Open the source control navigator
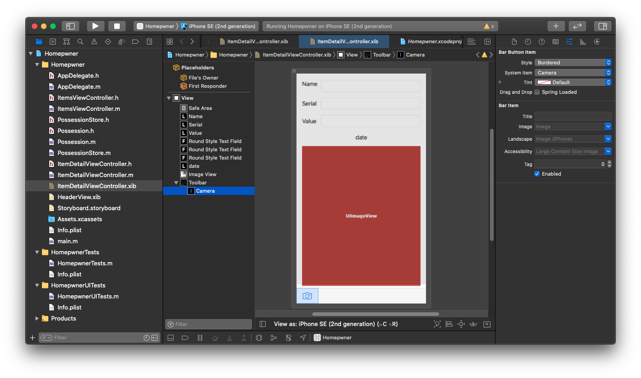Image resolution: width=641 pixels, height=378 pixels. click(52, 41)
